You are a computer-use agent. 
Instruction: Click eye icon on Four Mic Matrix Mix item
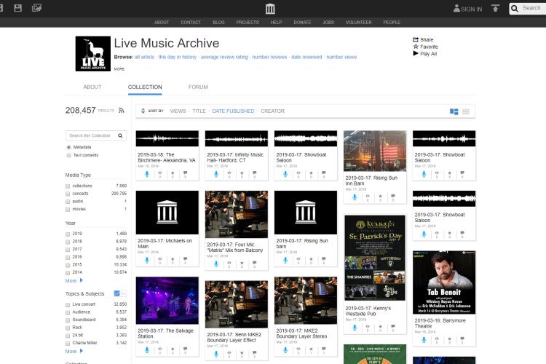229,263
